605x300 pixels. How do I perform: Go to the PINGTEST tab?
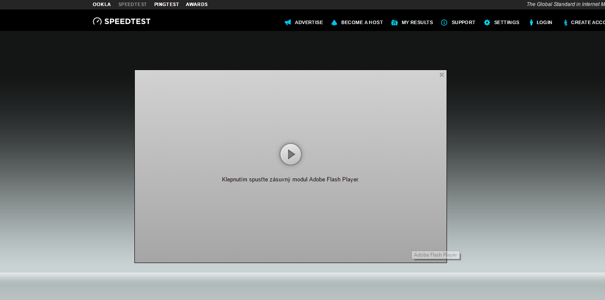pyautogui.click(x=166, y=4)
